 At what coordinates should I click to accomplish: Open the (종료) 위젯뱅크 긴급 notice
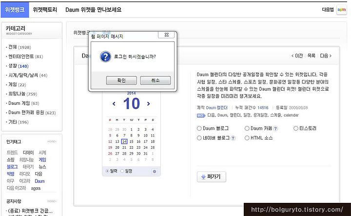[x=30, y=211]
